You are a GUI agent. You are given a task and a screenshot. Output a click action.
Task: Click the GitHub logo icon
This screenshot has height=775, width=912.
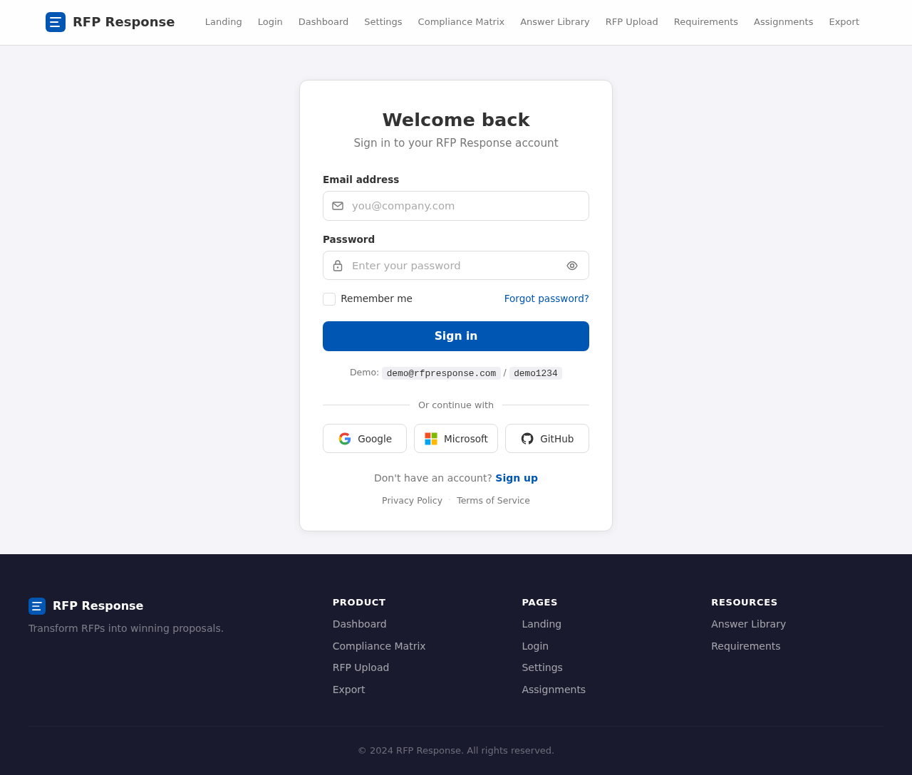pos(527,439)
